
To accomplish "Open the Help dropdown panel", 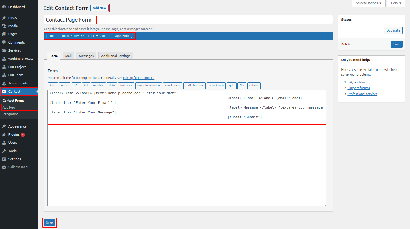I will point(396,3).
